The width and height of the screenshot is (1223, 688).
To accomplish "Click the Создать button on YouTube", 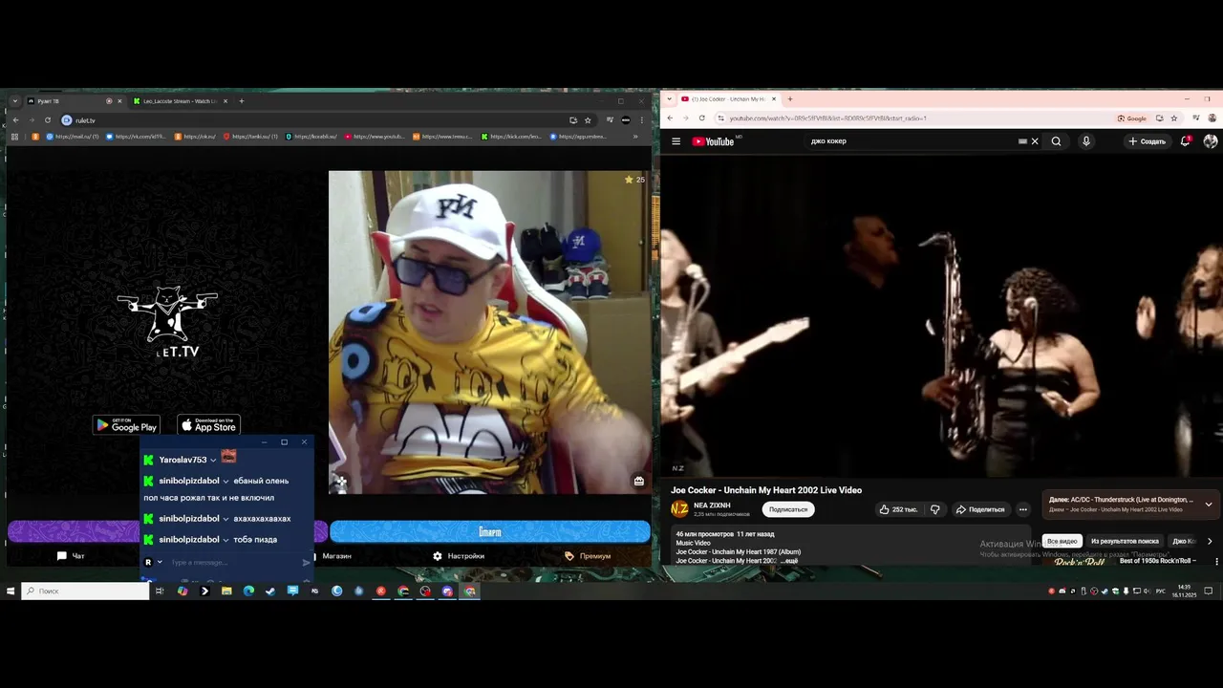I will (x=1147, y=141).
